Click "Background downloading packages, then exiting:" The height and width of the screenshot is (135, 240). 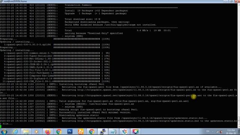[97, 22]
